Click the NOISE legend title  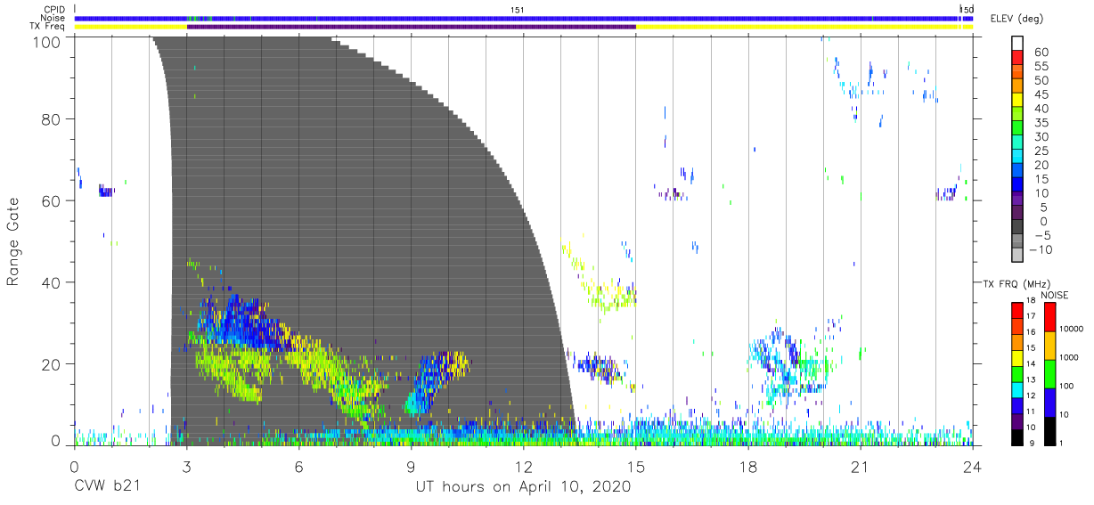point(1055,295)
